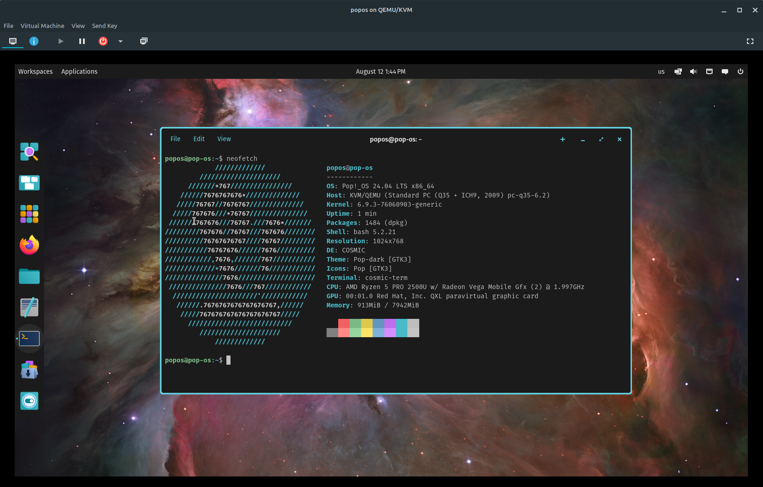
Task: Open the Send Key menu
Action: pyautogui.click(x=104, y=26)
